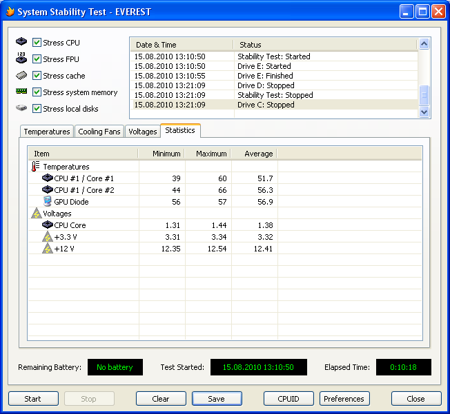
Task: Open the Cooling Fans tab
Action: click(x=99, y=132)
